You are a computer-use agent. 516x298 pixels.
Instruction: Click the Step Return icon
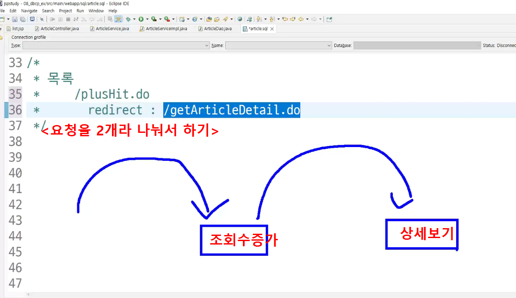coord(100,19)
